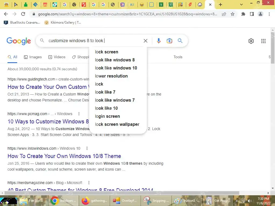The height and width of the screenshot is (206, 275).
Task: Switch to the black cursor arrow tab
Action: point(16,5)
